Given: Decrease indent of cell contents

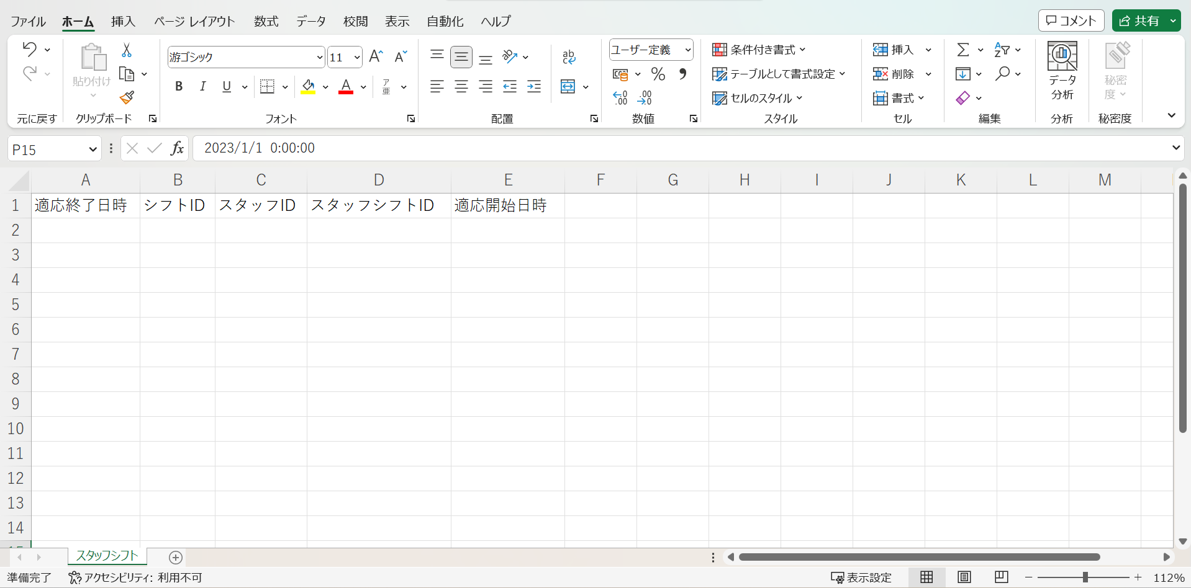Looking at the screenshot, I should 510,86.
